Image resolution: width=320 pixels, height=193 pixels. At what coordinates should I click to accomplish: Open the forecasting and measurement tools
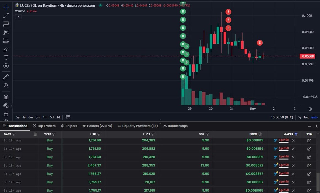pyautogui.click(x=6, y=41)
